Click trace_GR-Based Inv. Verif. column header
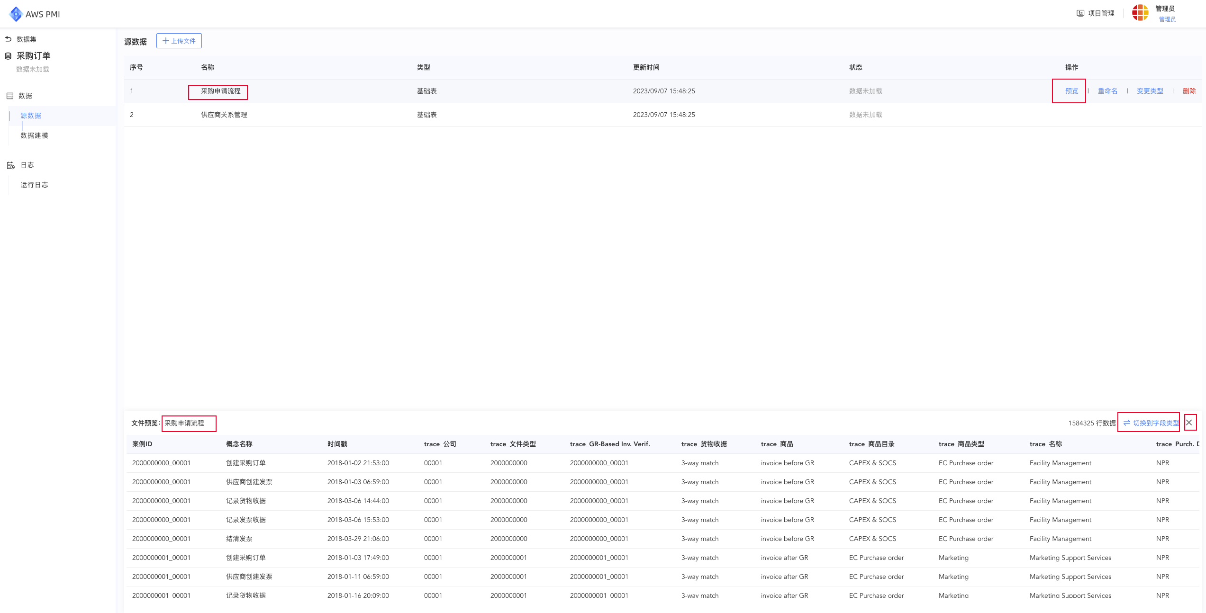This screenshot has height=613, width=1206. pos(610,444)
